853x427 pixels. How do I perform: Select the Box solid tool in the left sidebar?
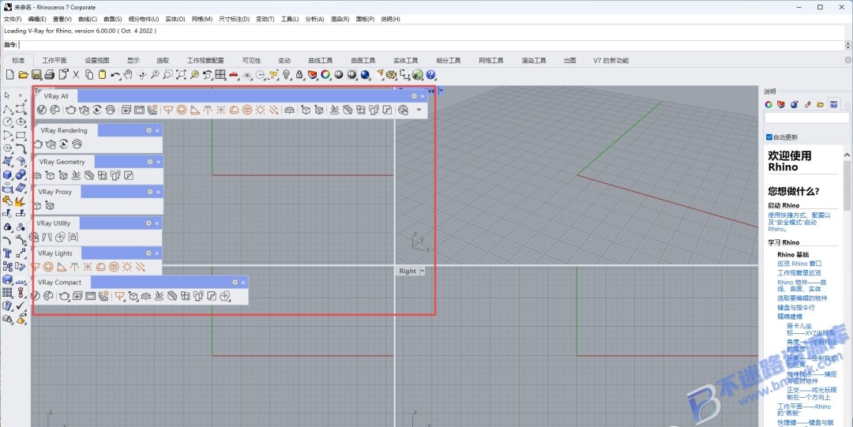[8, 174]
